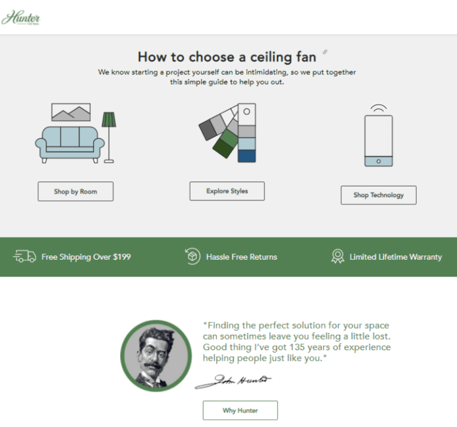Click the small link icon beside heading
This screenshot has width=457, height=427.
[325, 52]
